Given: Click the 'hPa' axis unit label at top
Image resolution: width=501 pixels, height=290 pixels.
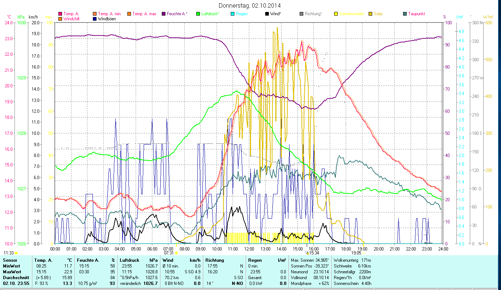Looking at the screenshot, I should (21, 17).
